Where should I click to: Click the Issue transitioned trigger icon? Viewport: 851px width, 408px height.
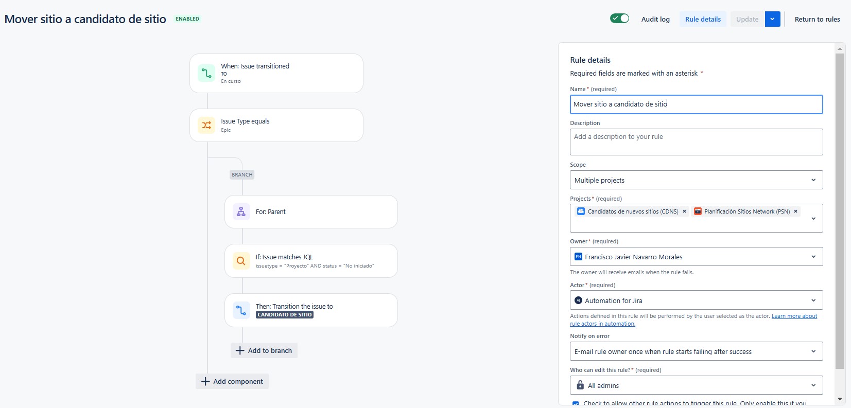point(206,73)
